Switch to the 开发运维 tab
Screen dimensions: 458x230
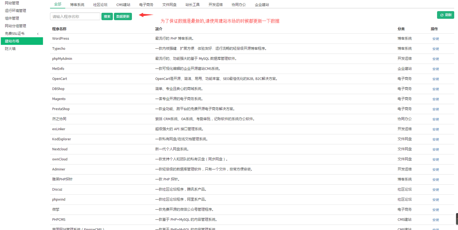coord(215,5)
